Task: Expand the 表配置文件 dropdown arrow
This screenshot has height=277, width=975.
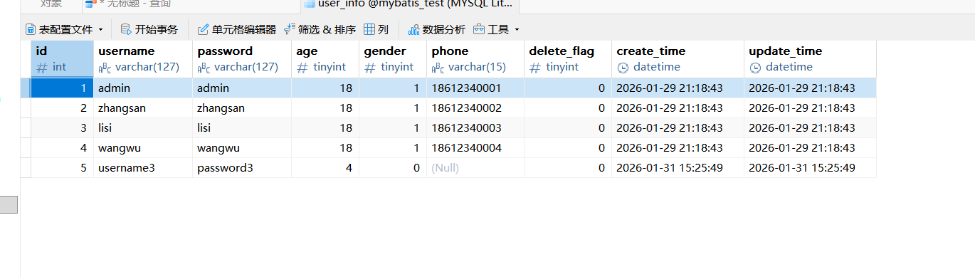Action: coord(100,30)
